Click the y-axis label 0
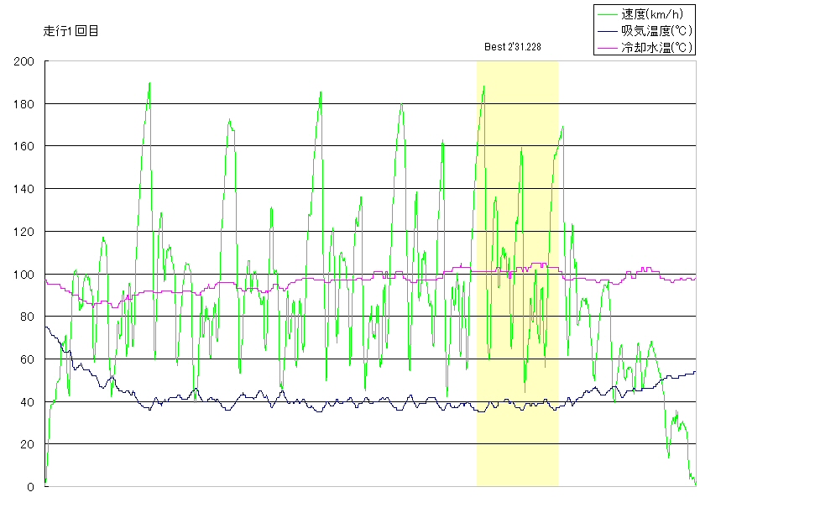The image size is (815, 508). pos(31,487)
